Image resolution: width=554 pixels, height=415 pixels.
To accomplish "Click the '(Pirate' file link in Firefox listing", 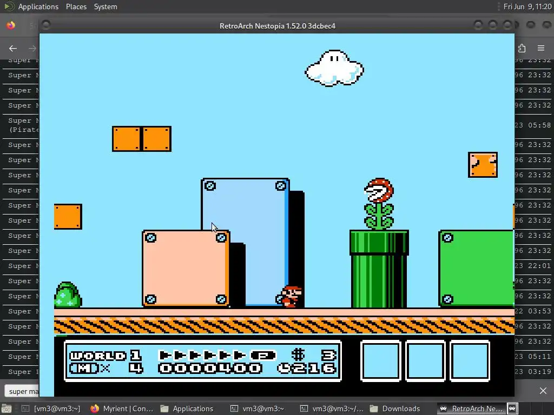I will click(x=24, y=130).
